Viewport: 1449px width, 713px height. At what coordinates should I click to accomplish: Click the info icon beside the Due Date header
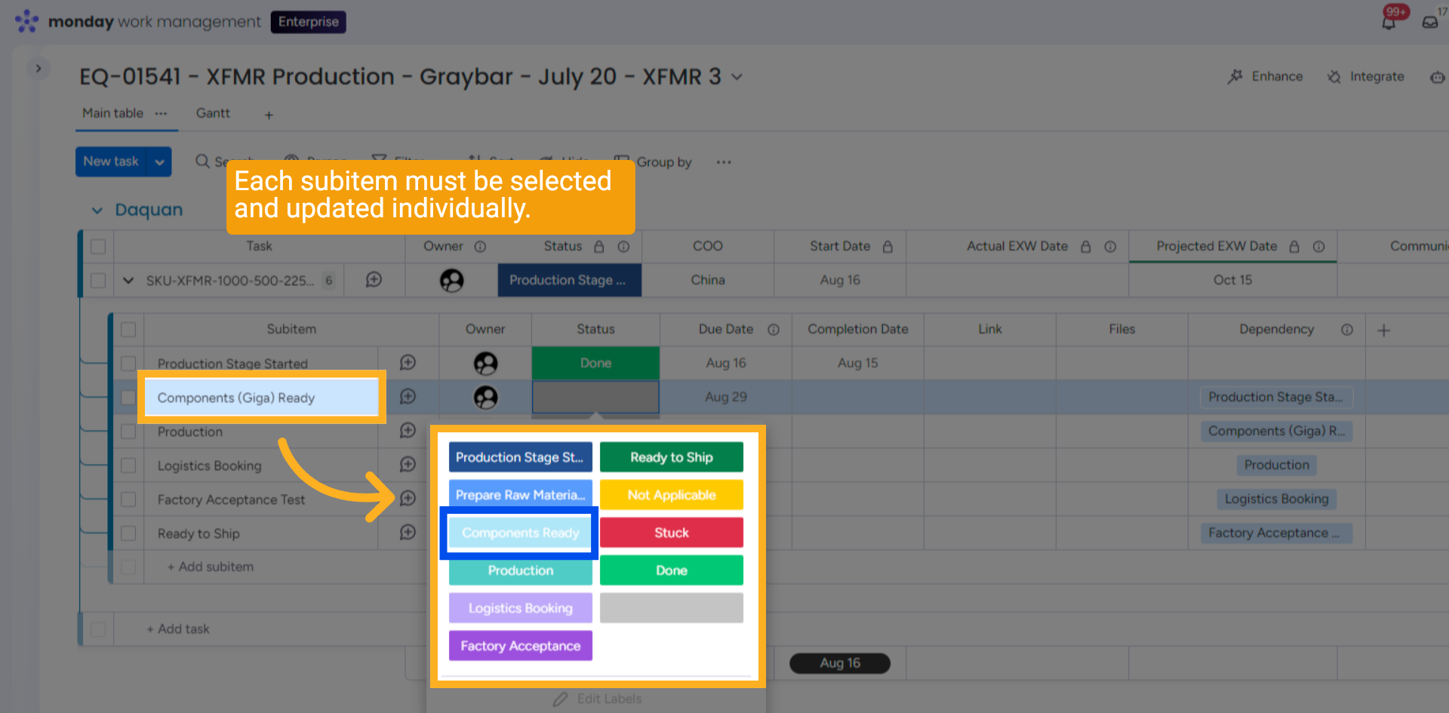pos(774,330)
